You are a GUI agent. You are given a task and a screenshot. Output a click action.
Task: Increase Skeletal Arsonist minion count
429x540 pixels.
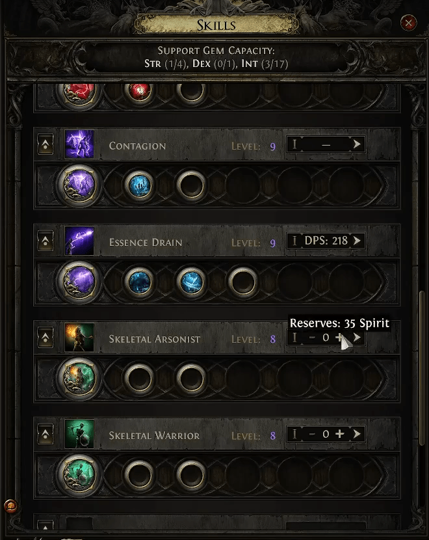click(339, 338)
